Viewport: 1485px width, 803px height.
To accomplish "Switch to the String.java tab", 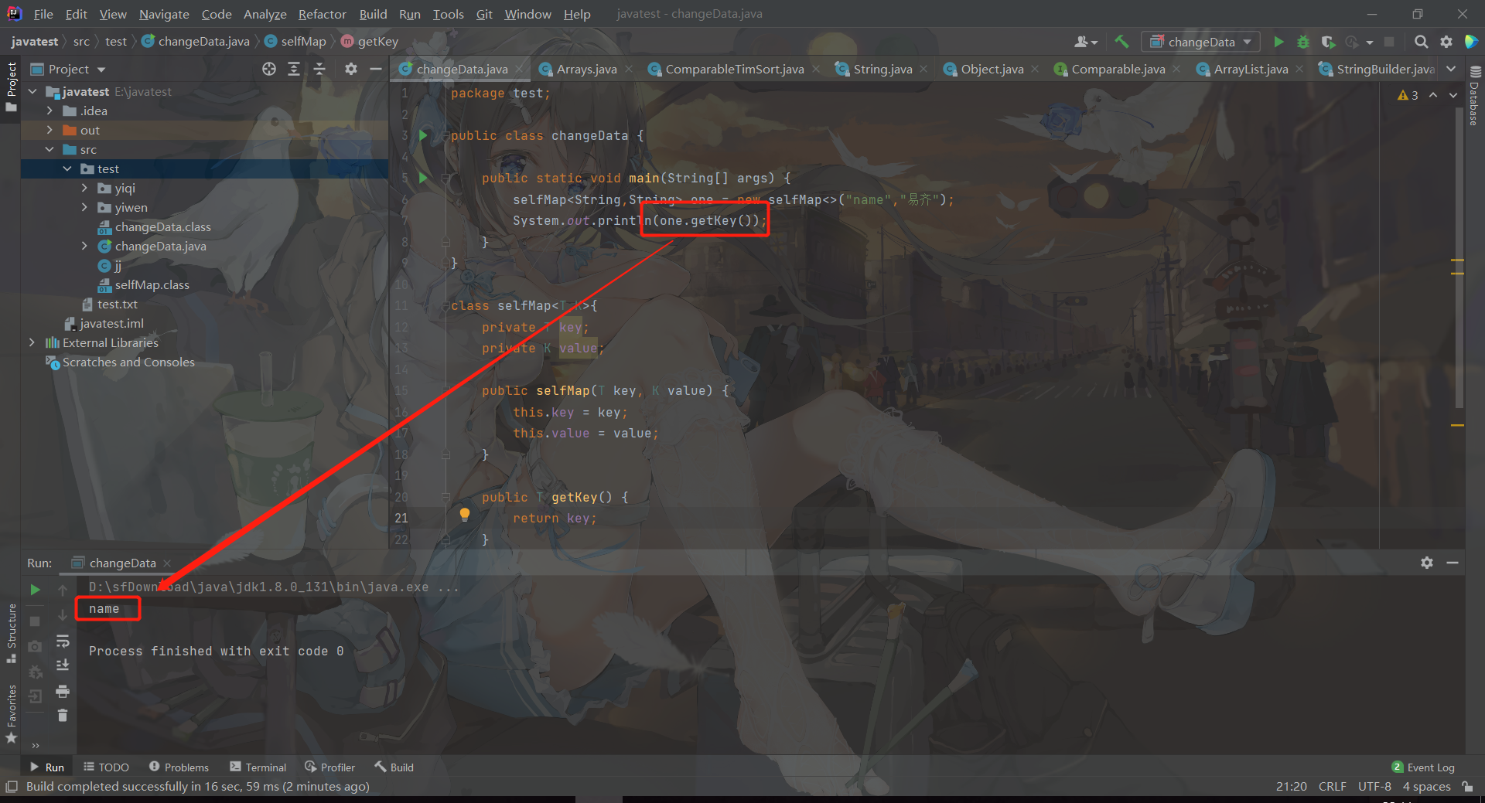I will click(882, 69).
